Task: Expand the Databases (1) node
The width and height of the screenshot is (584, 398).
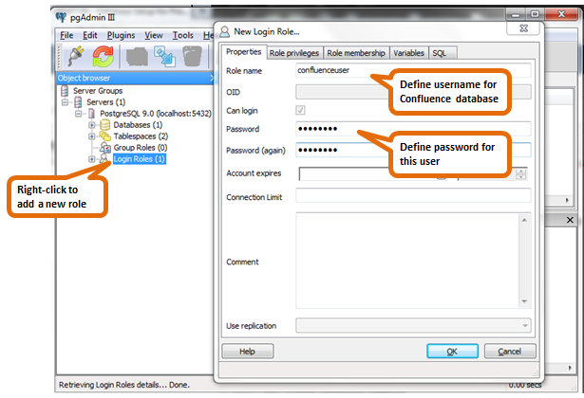Action: point(92,125)
